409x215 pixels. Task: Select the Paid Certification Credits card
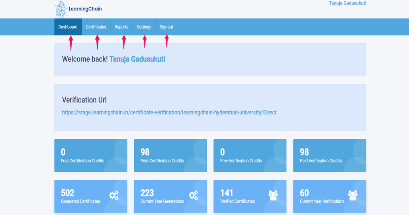(x=170, y=156)
